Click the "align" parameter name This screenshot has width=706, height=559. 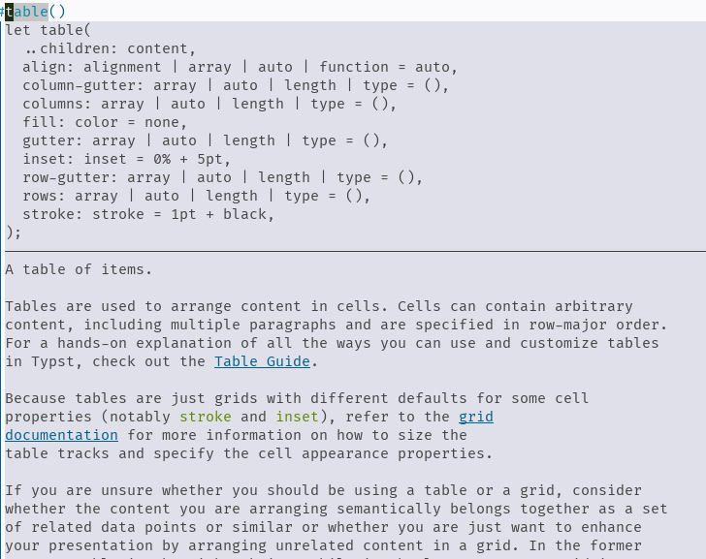pos(45,67)
